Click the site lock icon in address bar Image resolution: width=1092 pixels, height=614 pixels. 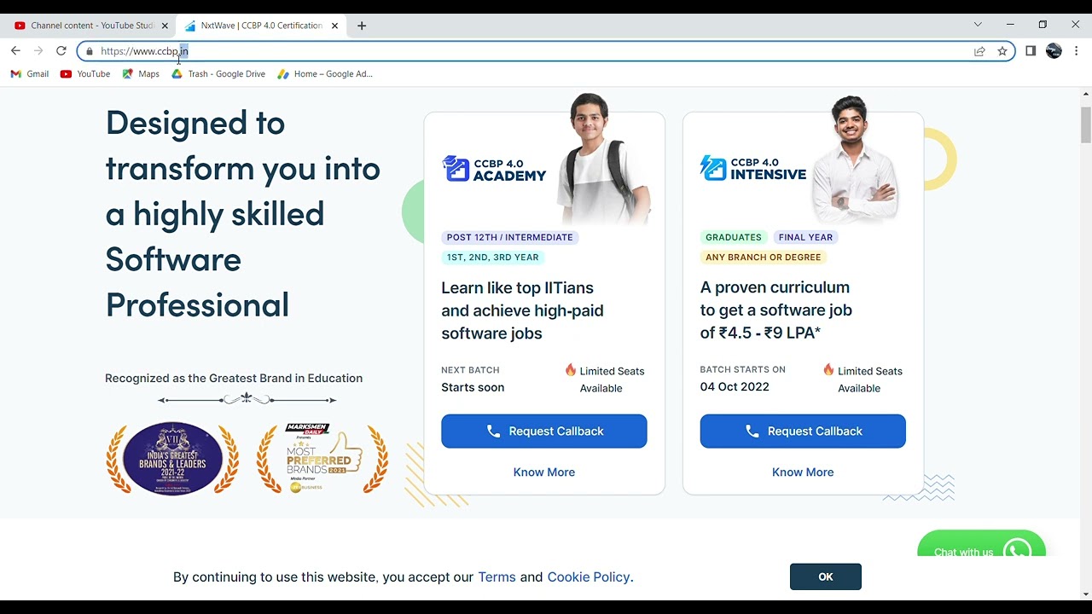90,51
